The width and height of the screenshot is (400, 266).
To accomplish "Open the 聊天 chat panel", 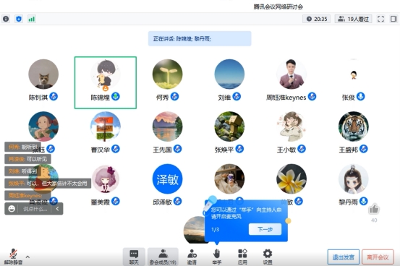I will pyautogui.click(x=134, y=257).
